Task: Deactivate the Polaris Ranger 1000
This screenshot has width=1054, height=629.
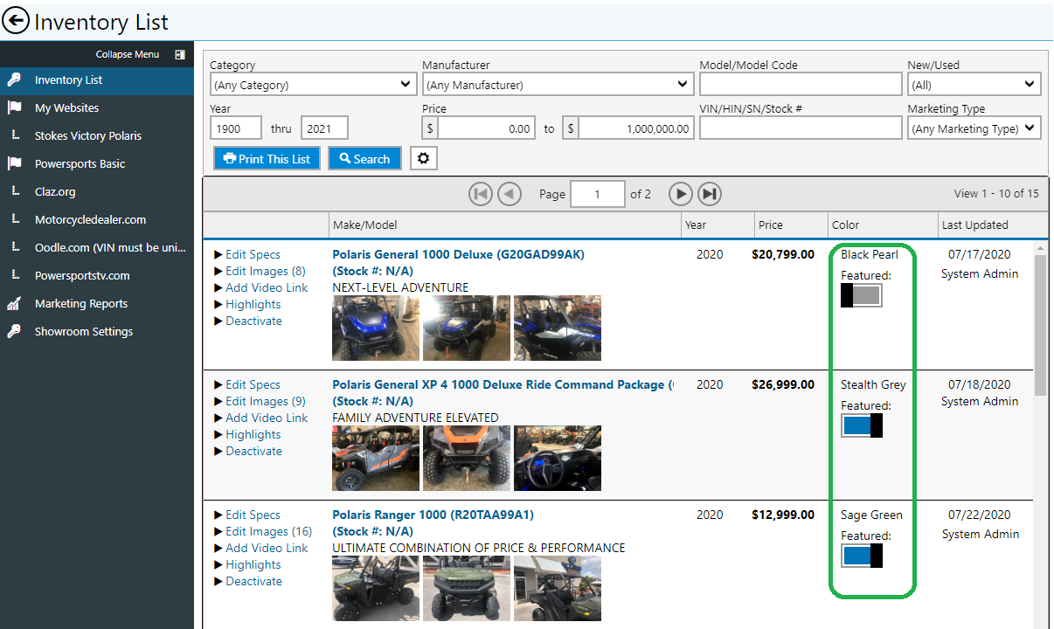Action: coord(254,581)
